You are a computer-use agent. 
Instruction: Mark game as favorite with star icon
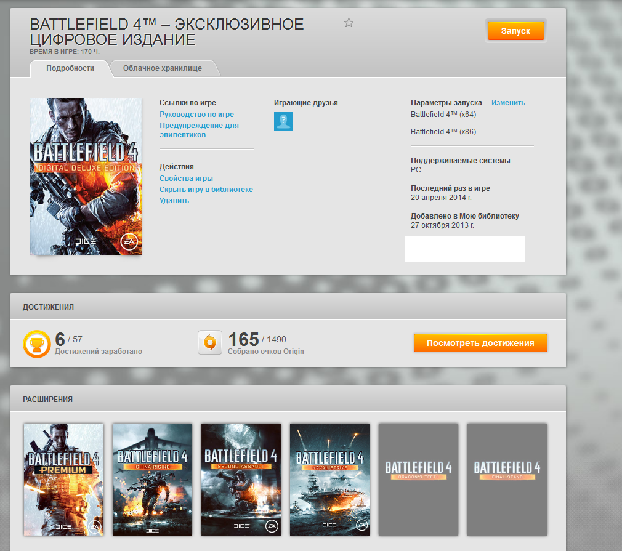349,23
